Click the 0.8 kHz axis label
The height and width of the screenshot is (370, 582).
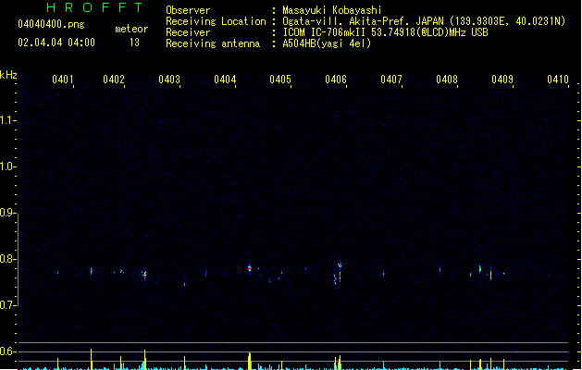7,259
